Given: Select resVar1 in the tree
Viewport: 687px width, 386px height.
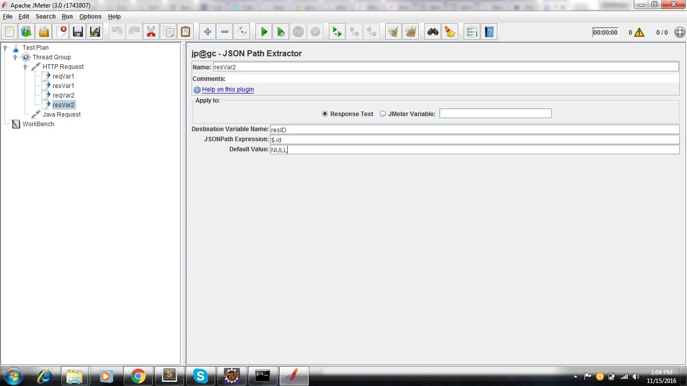Looking at the screenshot, I should pos(63,86).
